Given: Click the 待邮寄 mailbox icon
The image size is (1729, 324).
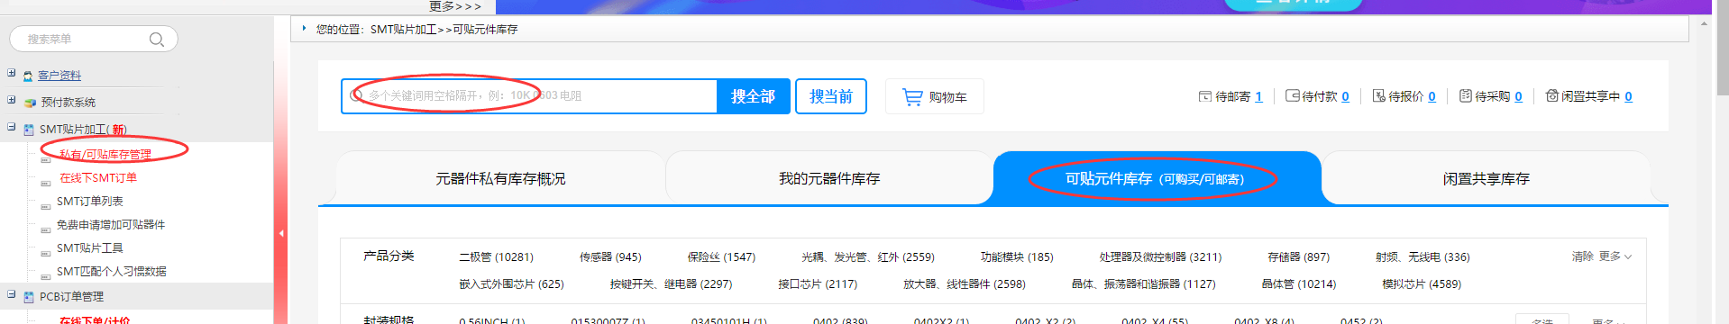Looking at the screenshot, I should pos(1204,96).
